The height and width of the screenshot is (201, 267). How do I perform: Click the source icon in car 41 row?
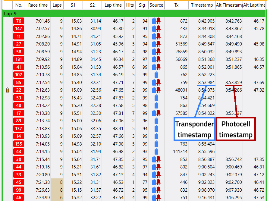point(156,67)
